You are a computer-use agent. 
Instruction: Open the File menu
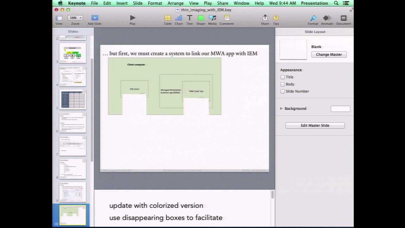pyautogui.click(x=94, y=3)
